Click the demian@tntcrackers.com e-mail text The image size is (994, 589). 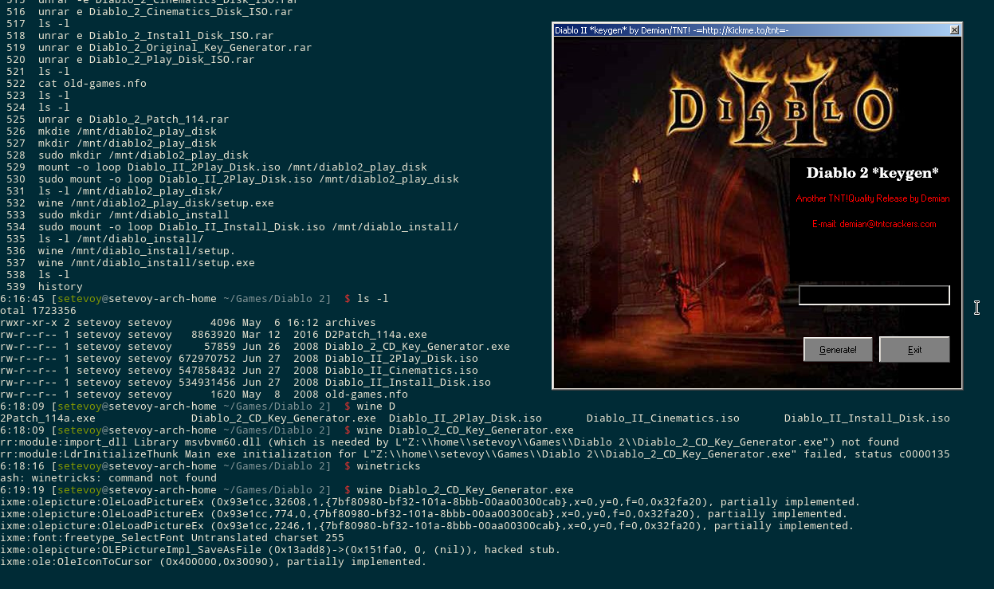pyautogui.click(x=874, y=224)
